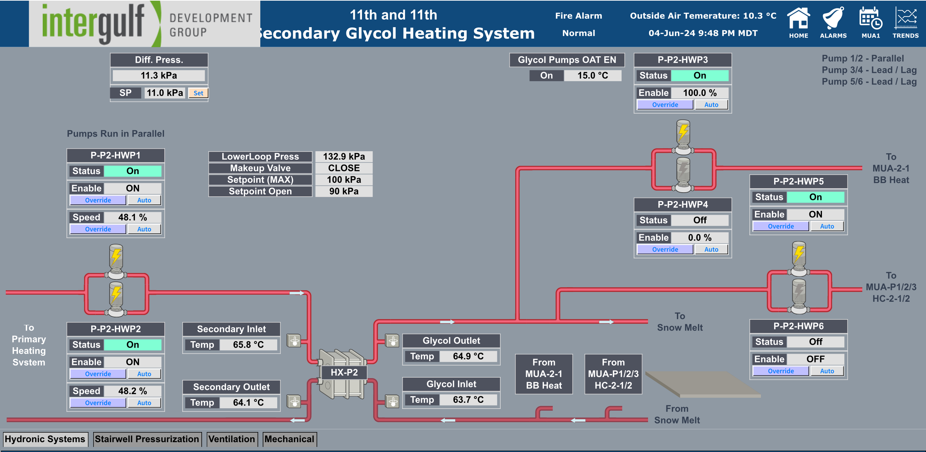Click the Fire Alarm Normal status

pyautogui.click(x=578, y=33)
